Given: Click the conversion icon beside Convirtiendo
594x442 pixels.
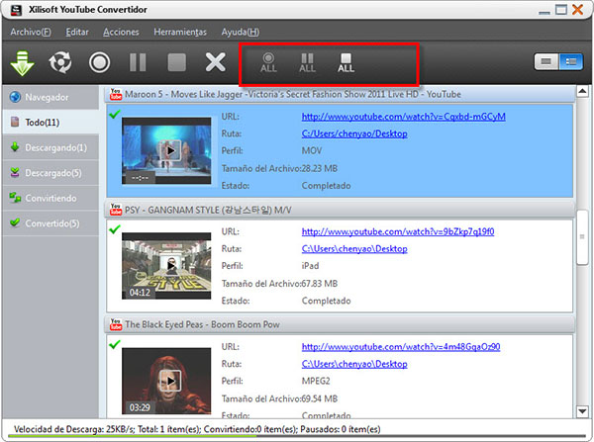Looking at the screenshot, I should (x=15, y=198).
